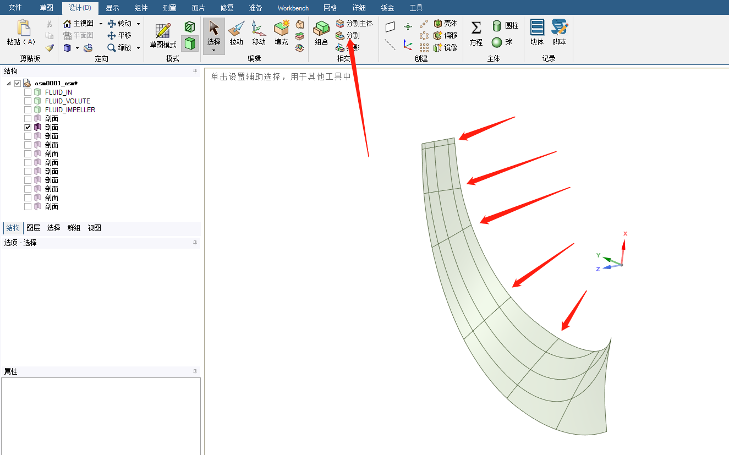Uncheck the checked 剖面 item
The width and height of the screenshot is (729, 455).
pyautogui.click(x=28, y=127)
